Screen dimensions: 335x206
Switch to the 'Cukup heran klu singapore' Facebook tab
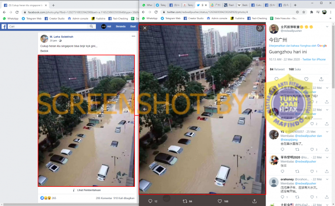[25, 5]
